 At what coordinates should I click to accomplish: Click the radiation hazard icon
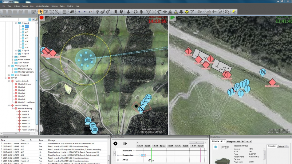click(187, 12)
